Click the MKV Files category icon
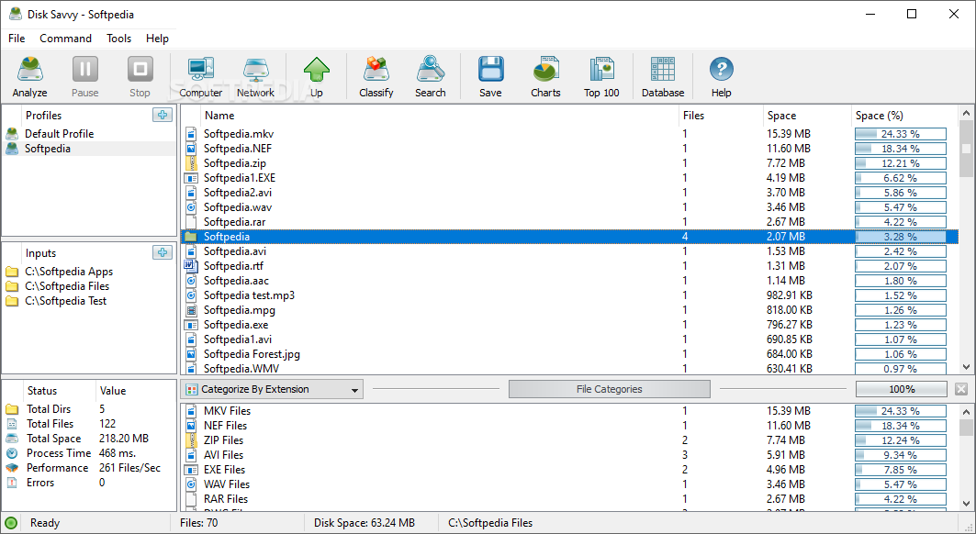 (191, 411)
